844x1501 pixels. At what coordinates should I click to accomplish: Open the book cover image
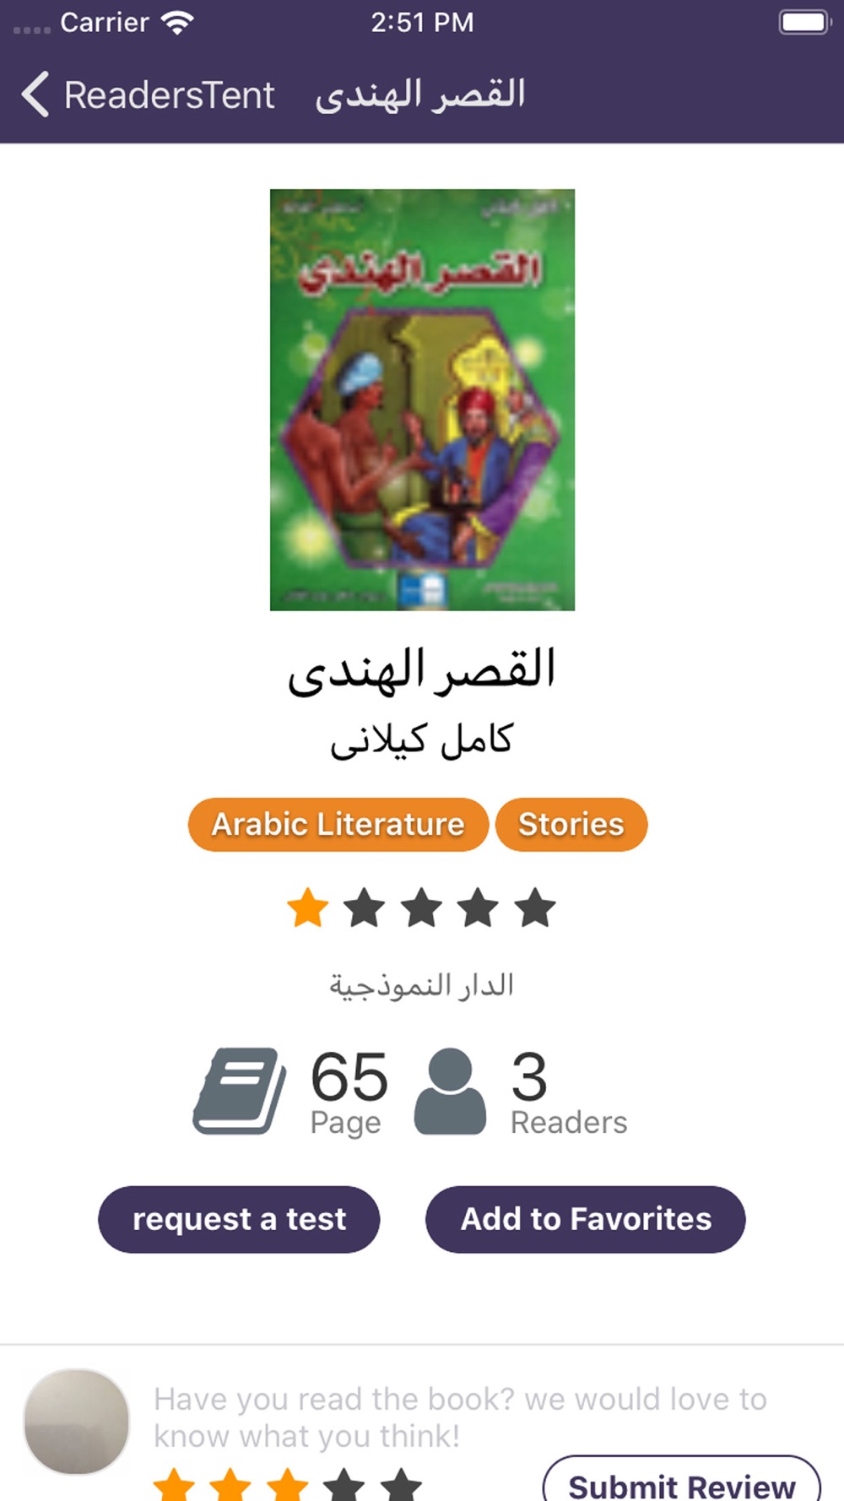click(x=422, y=399)
